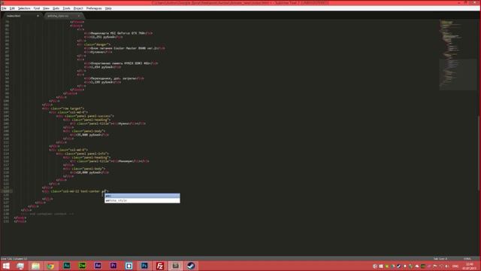Image resolution: width=481 pixels, height=271 pixels.
Task: Click the line and column status text
Action: [x=14, y=258]
